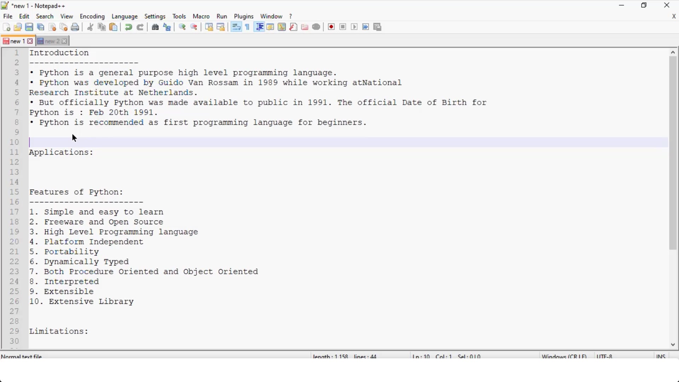Click the UTF-8 status bar indicator

tap(605, 356)
